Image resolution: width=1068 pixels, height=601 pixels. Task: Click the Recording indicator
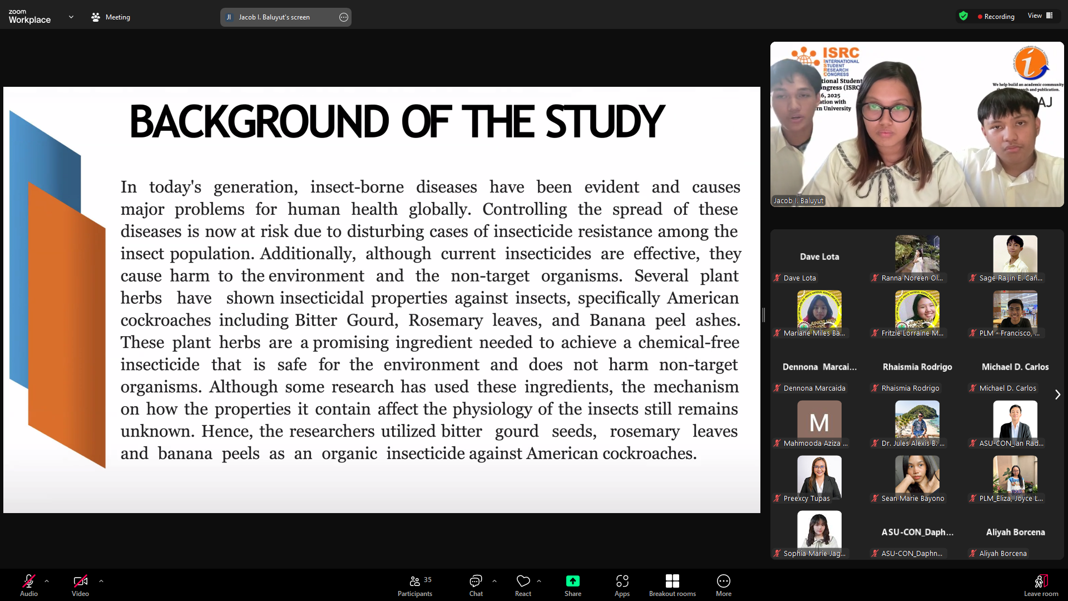click(x=996, y=17)
